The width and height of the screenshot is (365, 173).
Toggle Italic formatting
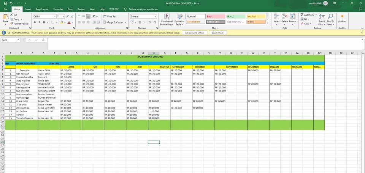(39, 22)
